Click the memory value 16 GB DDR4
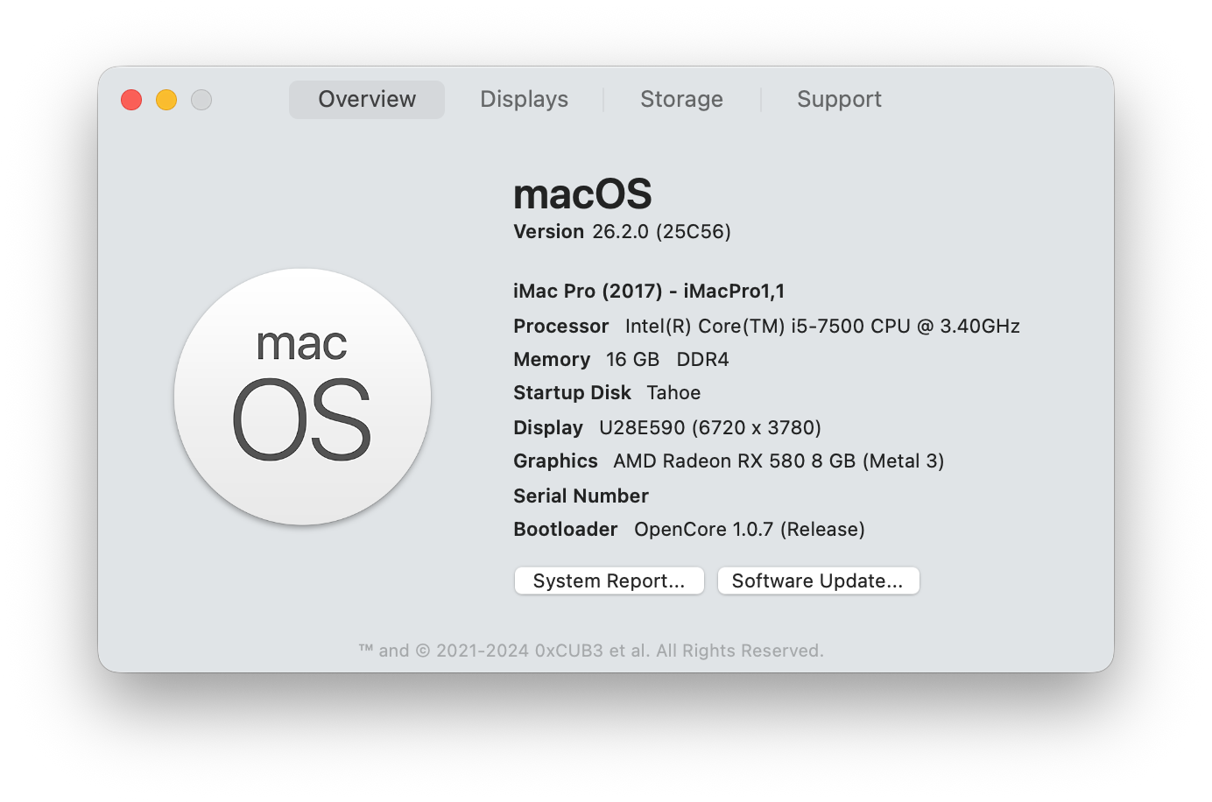The image size is (1212, 802). 667,359
